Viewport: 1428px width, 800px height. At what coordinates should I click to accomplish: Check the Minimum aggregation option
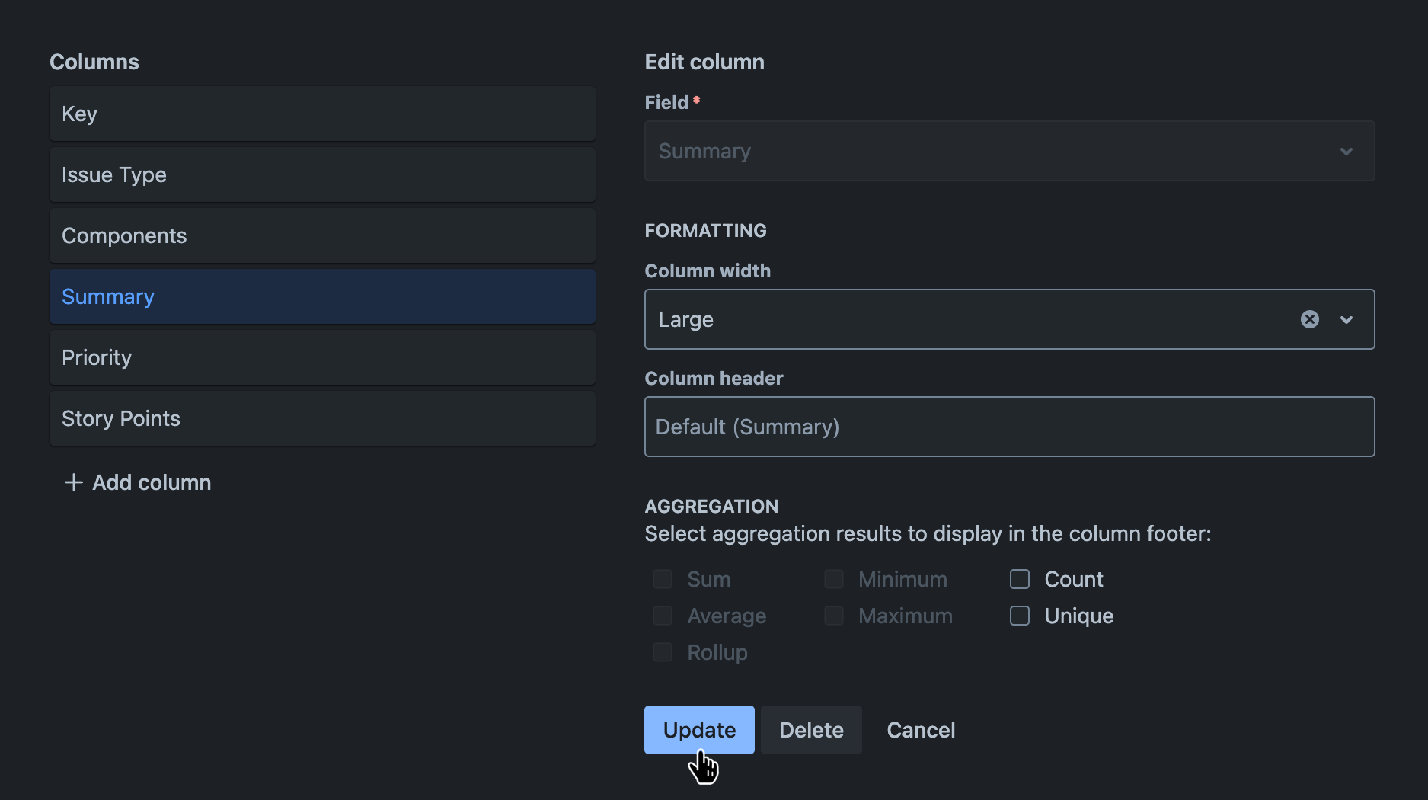[833, 579]
